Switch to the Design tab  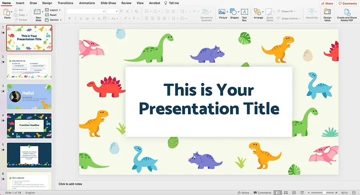point(47,3)
